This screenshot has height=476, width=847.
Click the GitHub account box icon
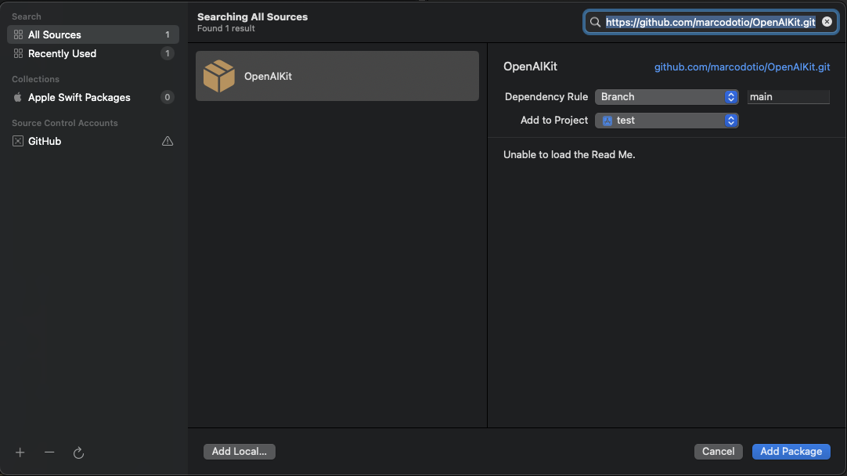click(x=18, y=141)
